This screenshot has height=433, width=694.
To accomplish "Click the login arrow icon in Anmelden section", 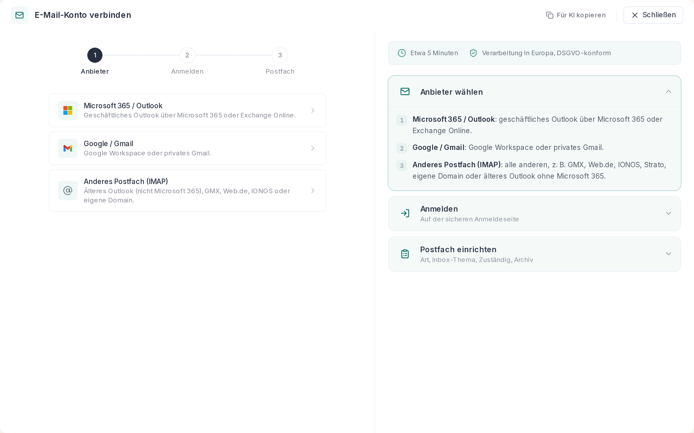I will tap(405, 213).
